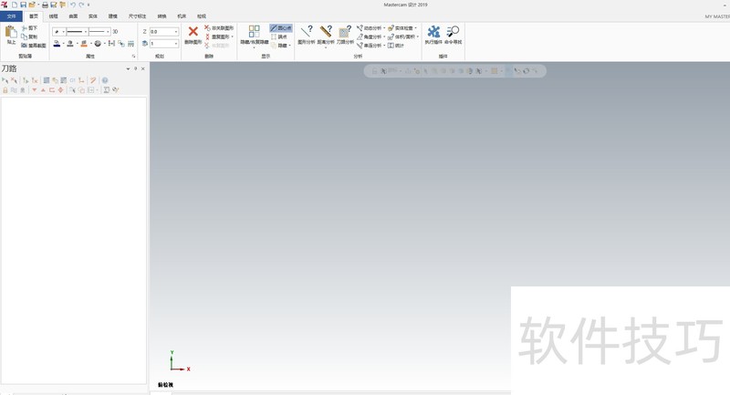Click the Solid Check button in Analyze group

point(402,28)
